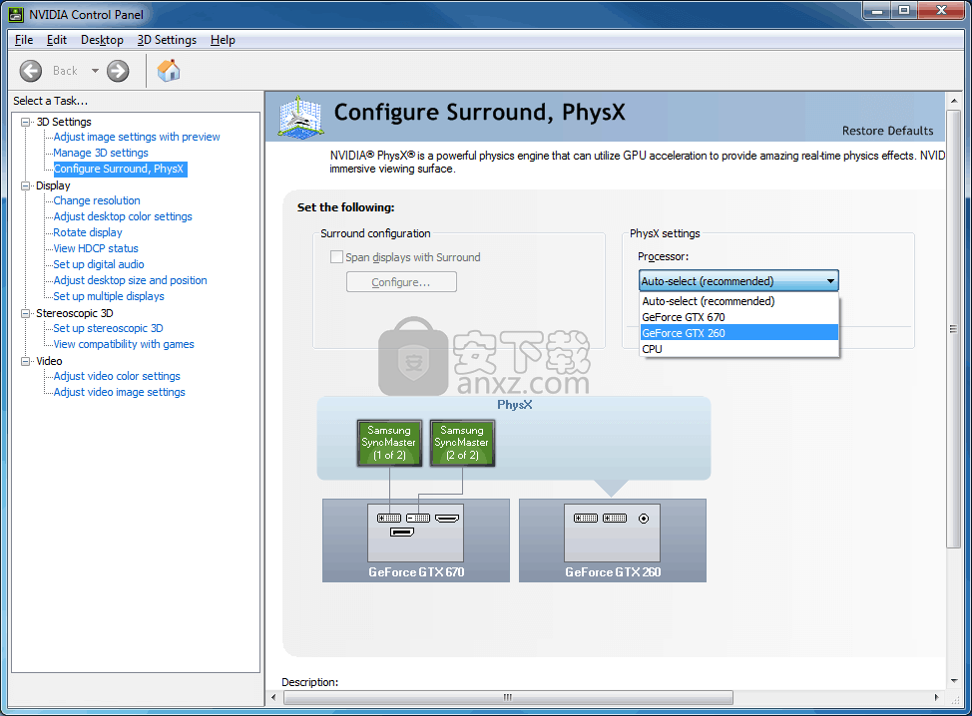The width and height of the screenshot is (972, 716).
Task: Select Samsung SyncMaster 2 of 2 display
Action: pyautogui.click(x=462, y=443)
